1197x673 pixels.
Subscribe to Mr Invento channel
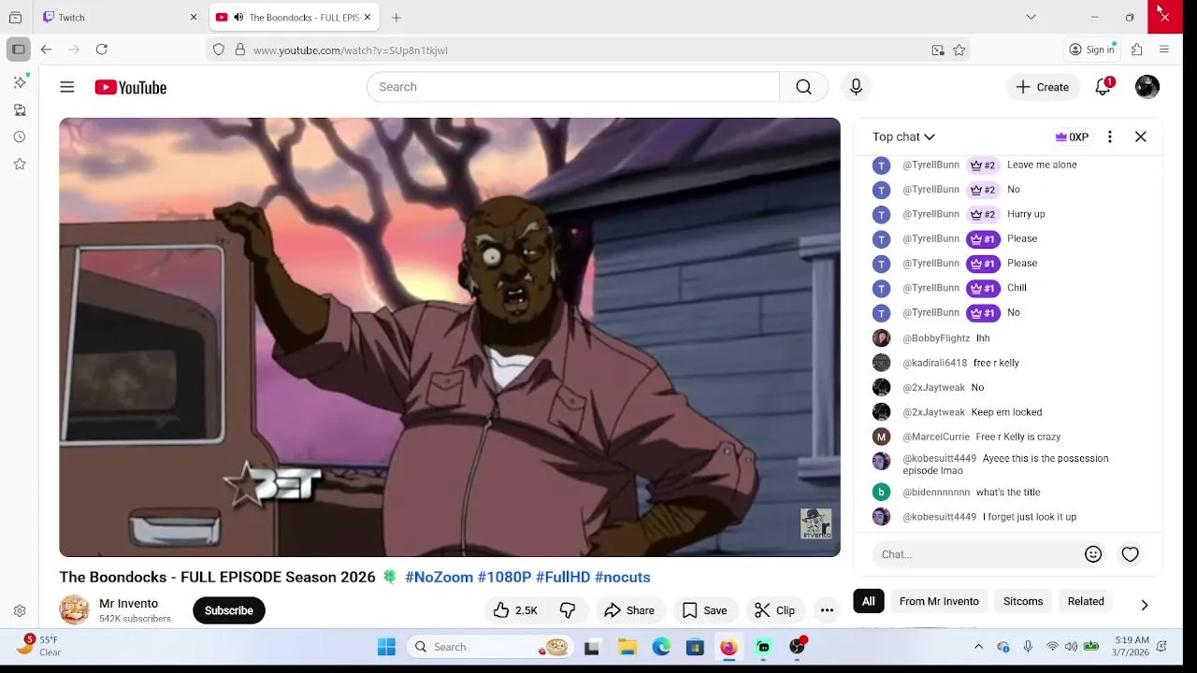click(x=228, y=610)
